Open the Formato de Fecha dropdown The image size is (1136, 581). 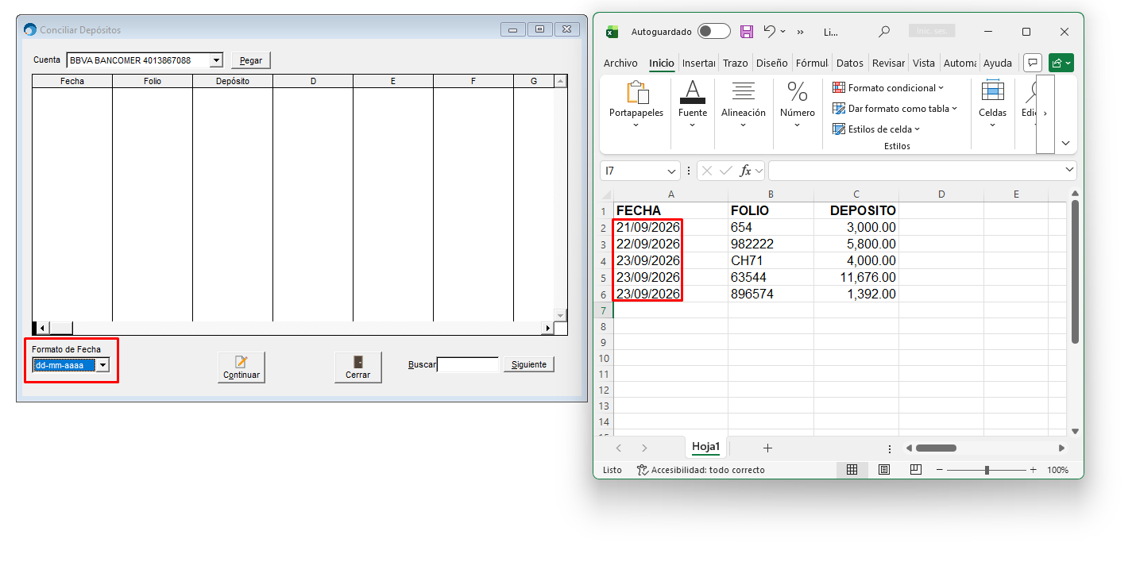point(102,365)
